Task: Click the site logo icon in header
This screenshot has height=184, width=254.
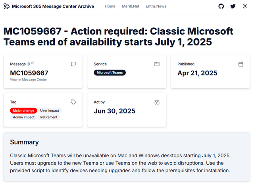Action: 6,6
